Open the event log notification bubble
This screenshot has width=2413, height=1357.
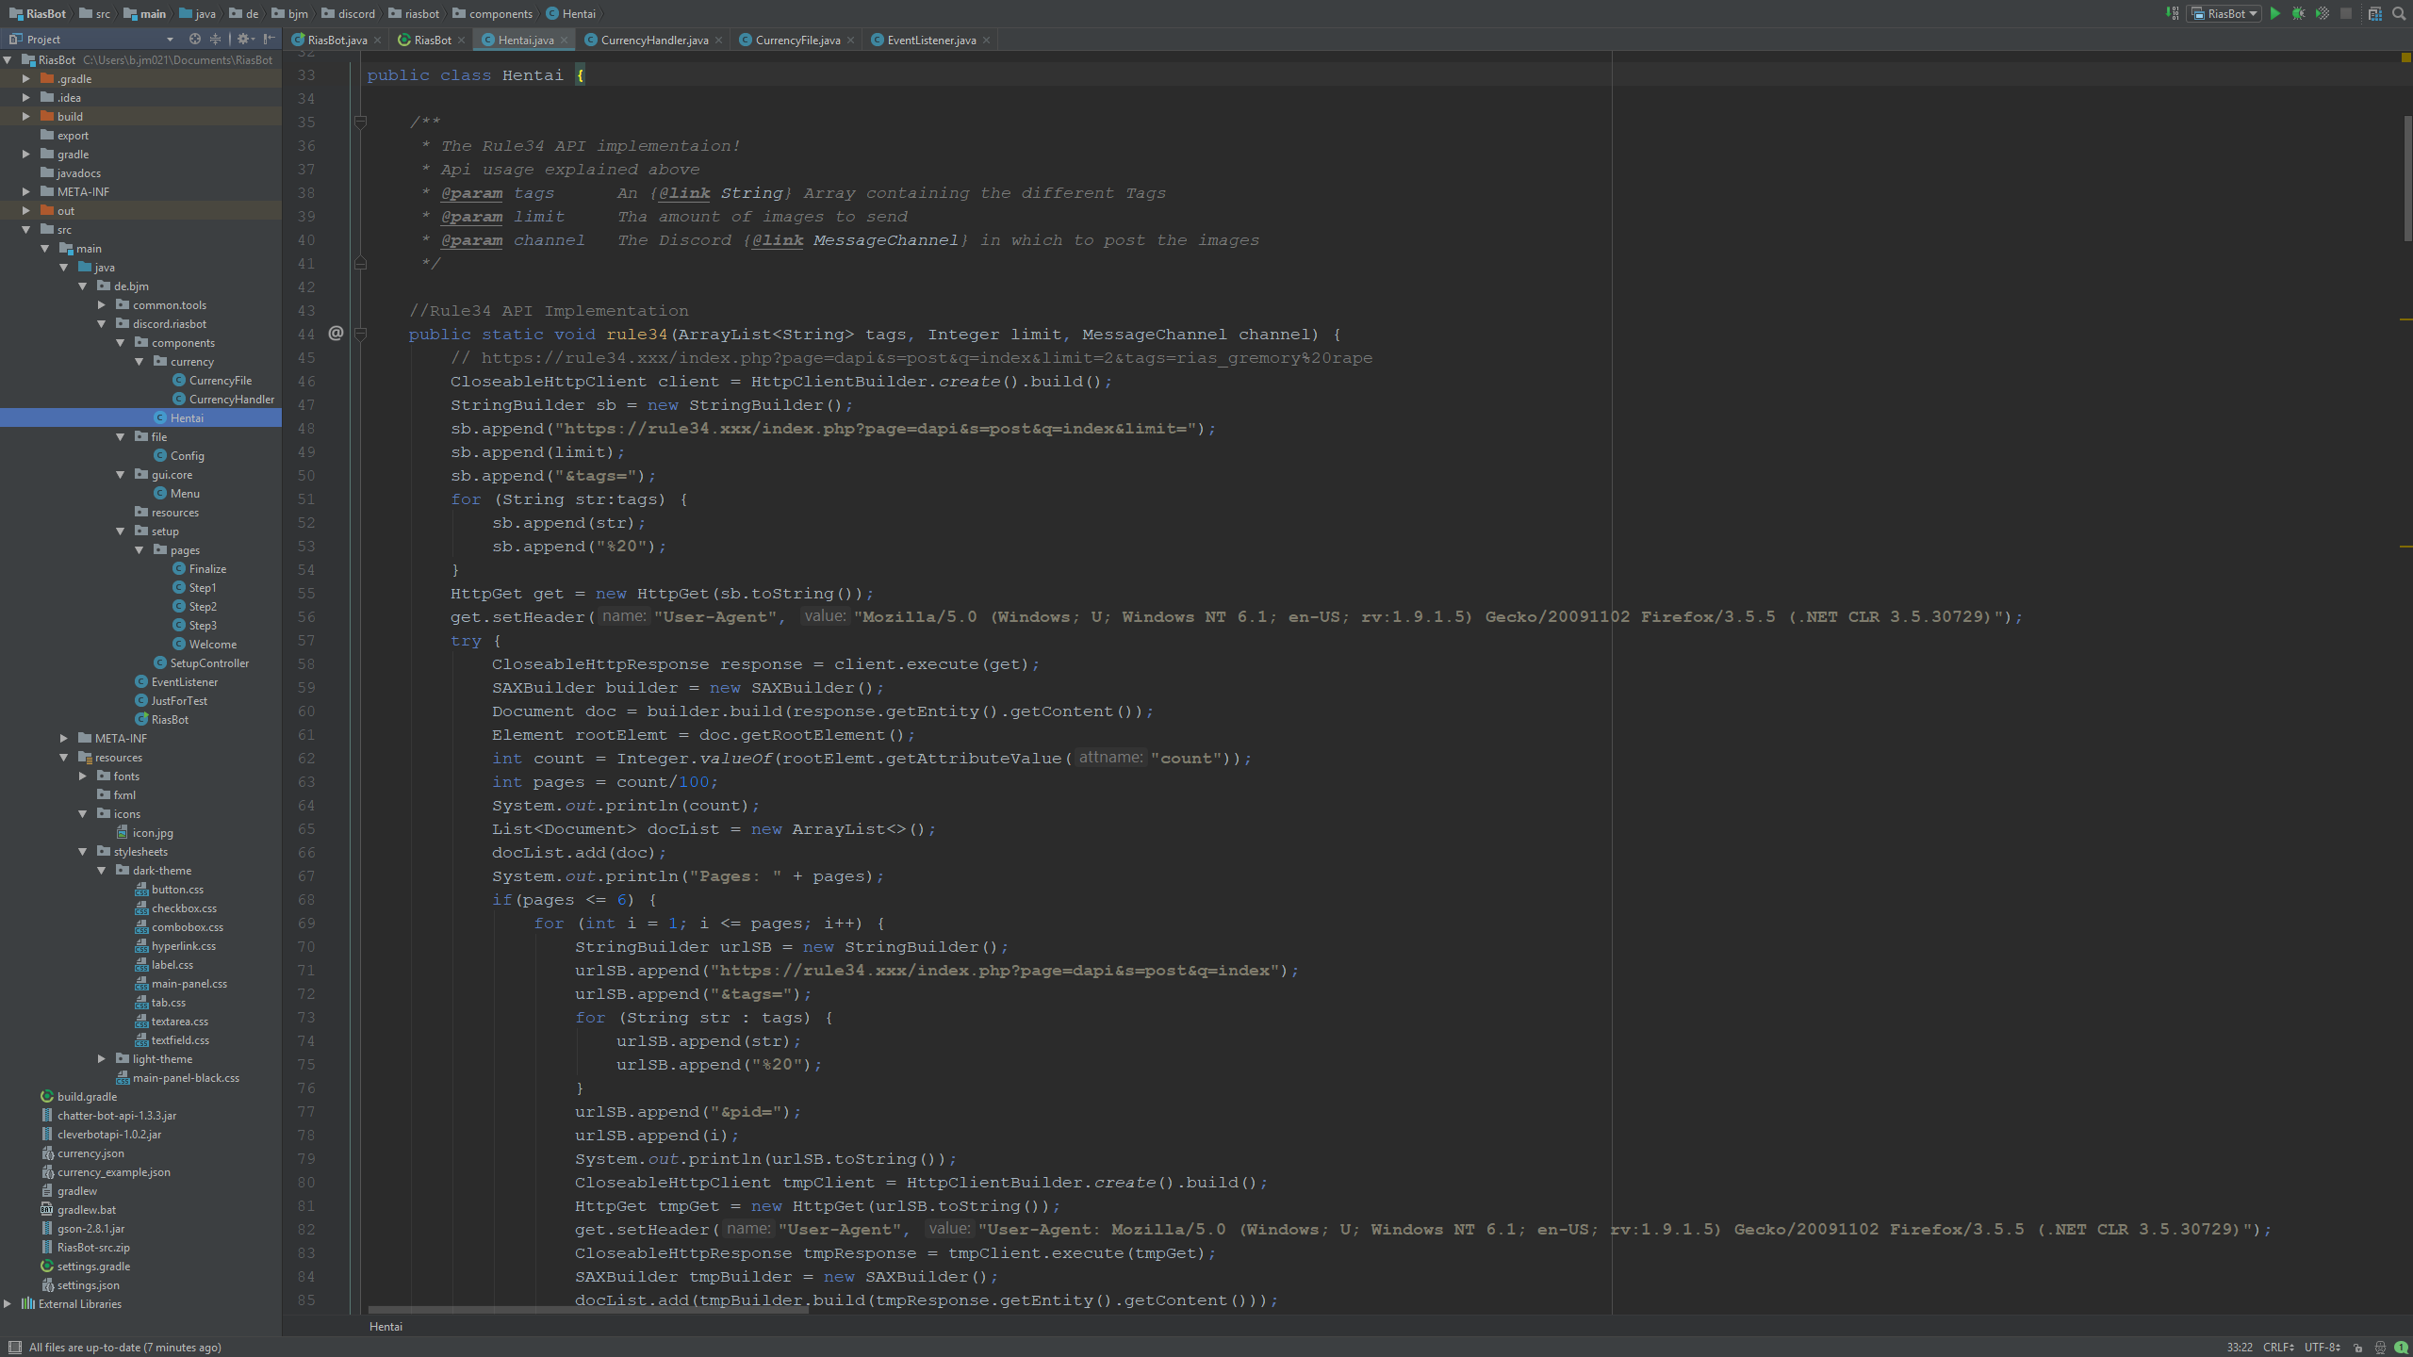(2402, 1348)
